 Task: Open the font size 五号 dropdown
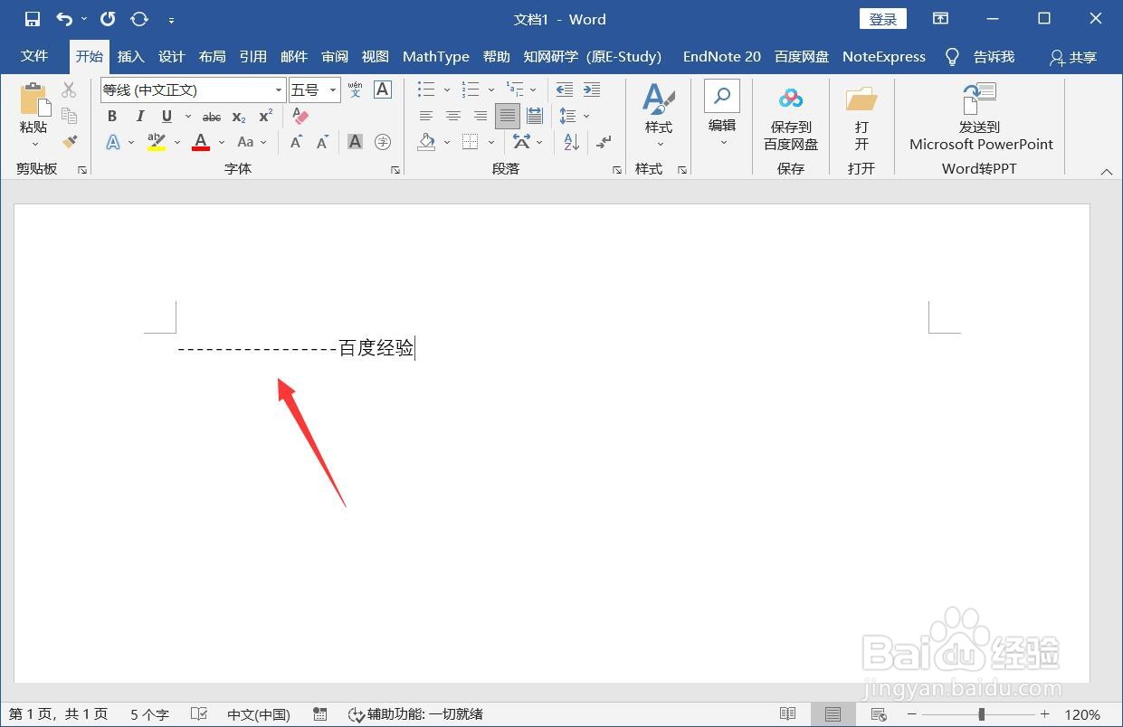pyautogui.click(x=333, y=90)
